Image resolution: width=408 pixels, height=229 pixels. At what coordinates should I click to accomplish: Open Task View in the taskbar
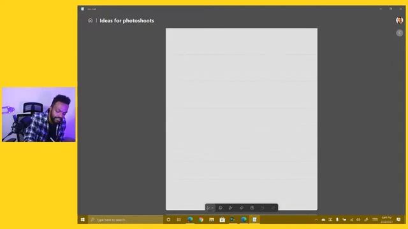(x=178, y=219)
